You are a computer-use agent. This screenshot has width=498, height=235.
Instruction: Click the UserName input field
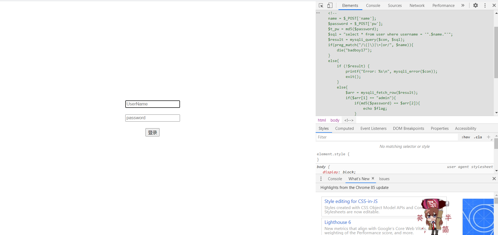click(152, 104)
